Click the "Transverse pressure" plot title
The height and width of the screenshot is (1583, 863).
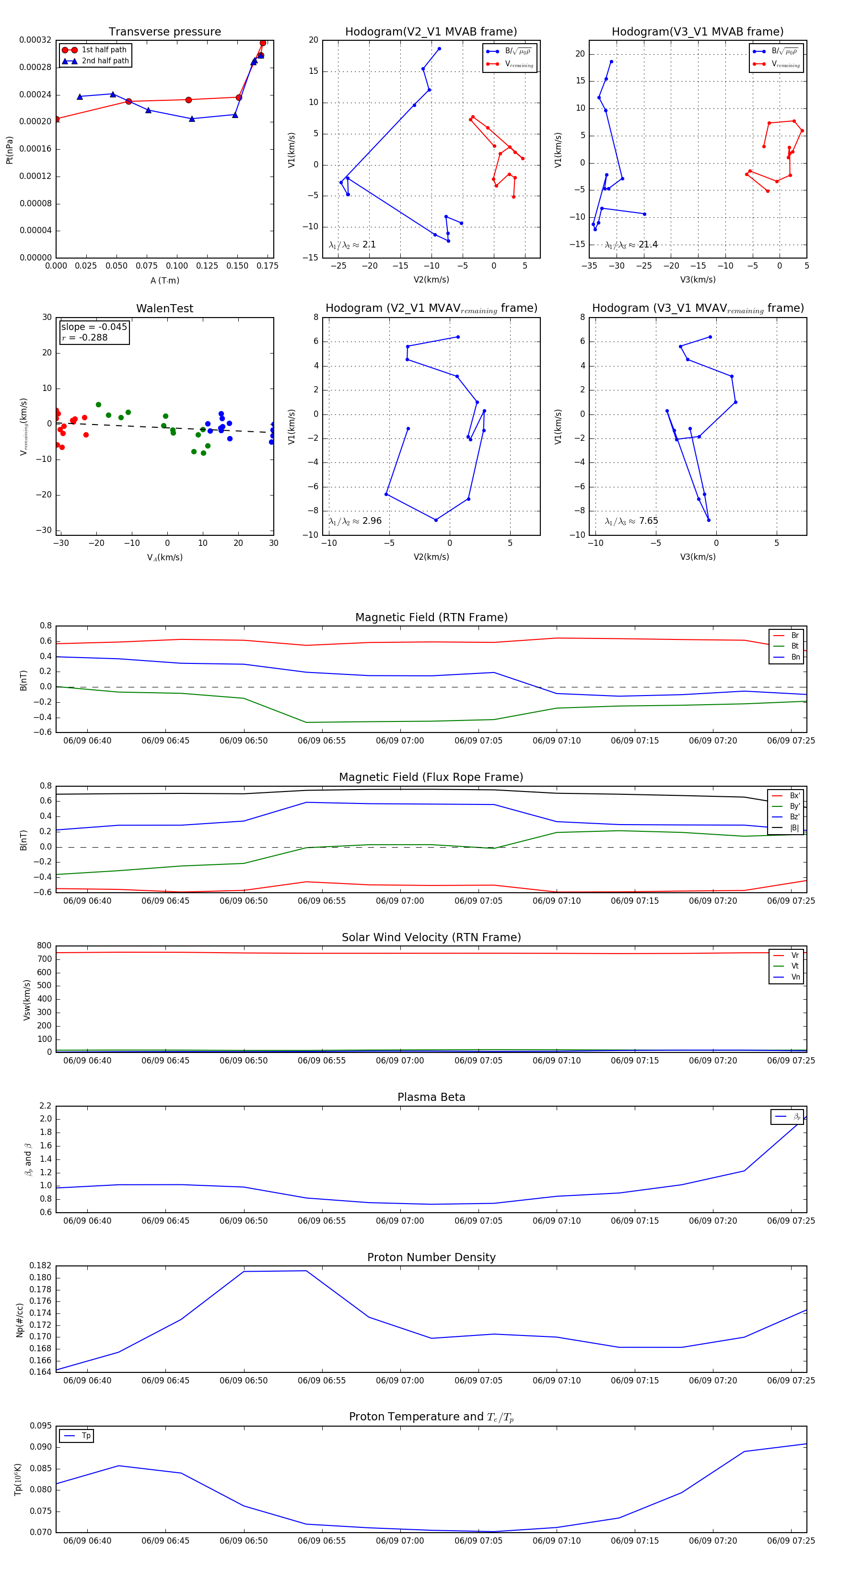pyautogui.click(x=164, y=32)
